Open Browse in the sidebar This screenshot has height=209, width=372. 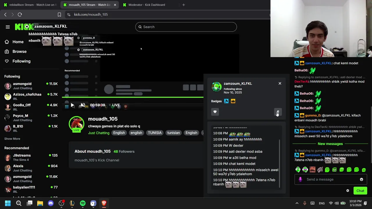click(x=15, y=51)
